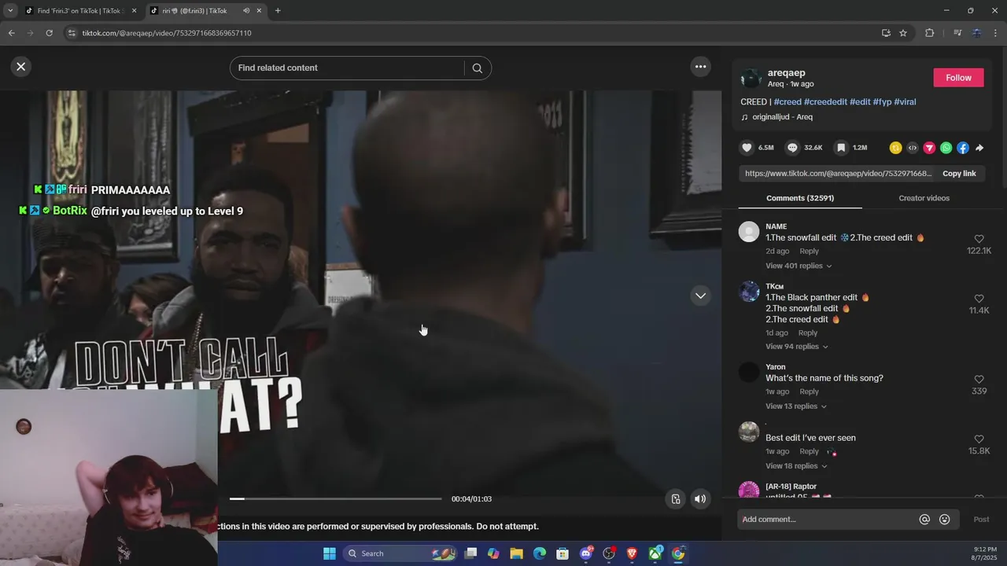
Task: Repost the video with yellow repost icon
Action: tap(895, 148)
